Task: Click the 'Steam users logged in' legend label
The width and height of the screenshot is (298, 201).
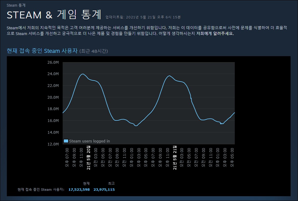Action: [89, 141]
